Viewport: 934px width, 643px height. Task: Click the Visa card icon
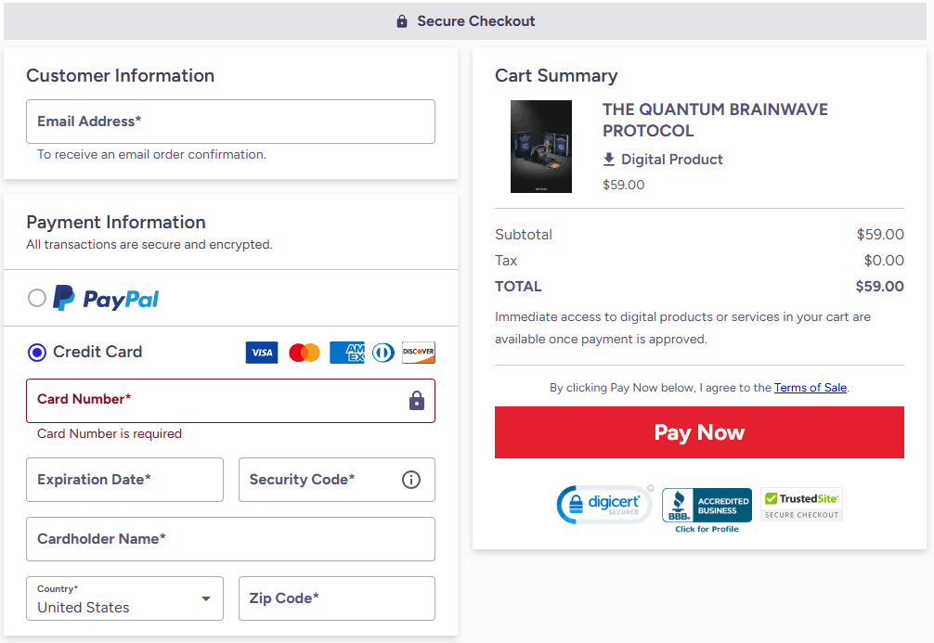point(262,353)
